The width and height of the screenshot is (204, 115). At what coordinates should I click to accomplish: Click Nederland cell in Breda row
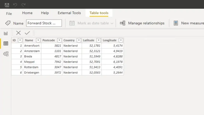72,56
